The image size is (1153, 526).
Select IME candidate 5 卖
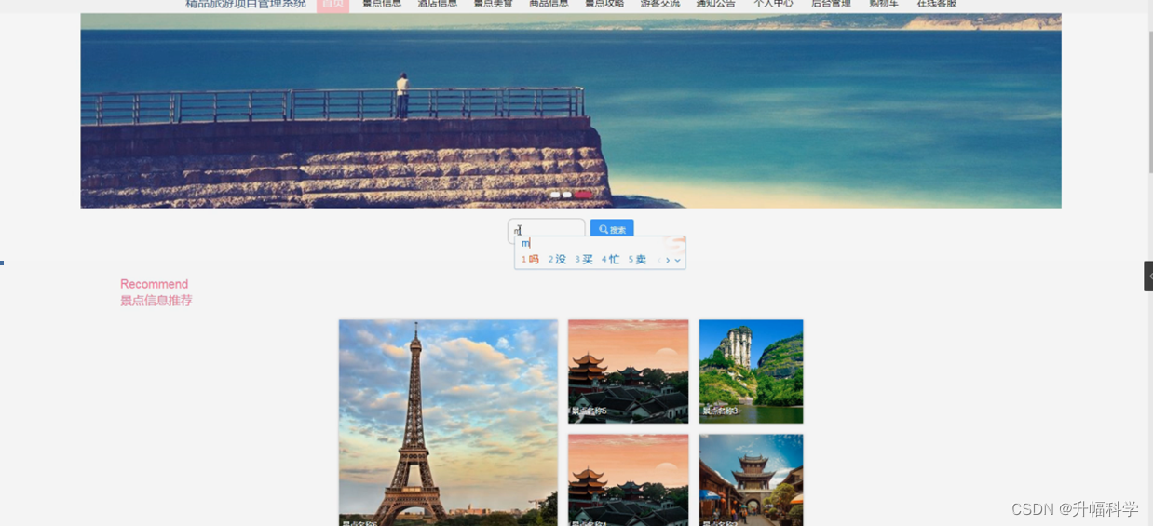pyautogui.click(x=637, y=260)
